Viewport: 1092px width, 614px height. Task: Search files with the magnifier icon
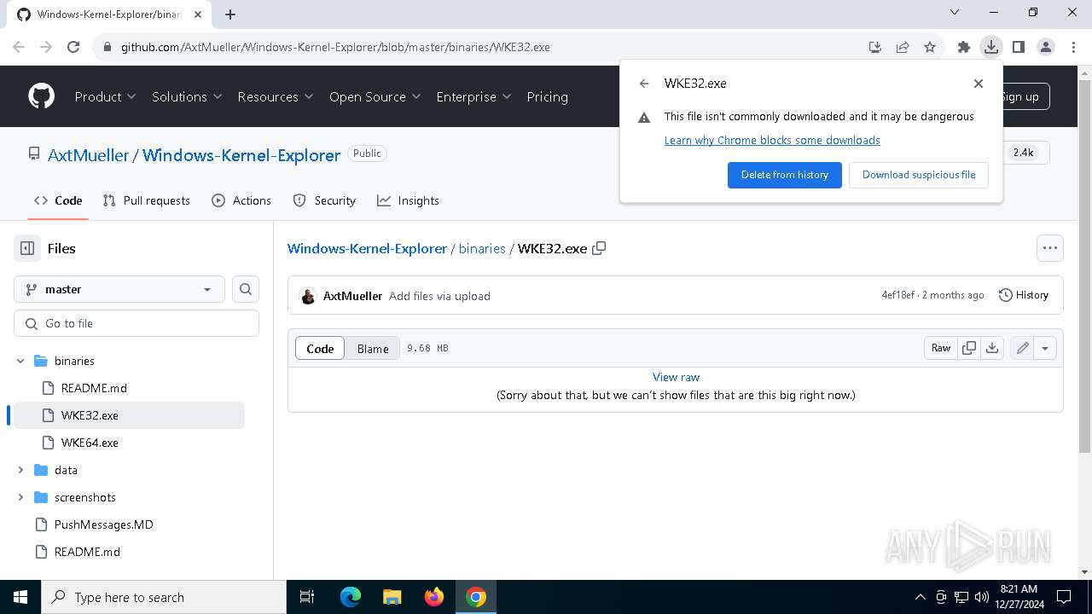click(x=246, y=289)
